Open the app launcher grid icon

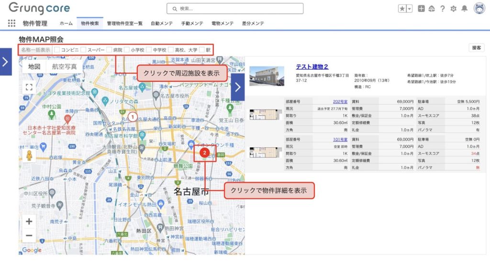pos(12,23)
